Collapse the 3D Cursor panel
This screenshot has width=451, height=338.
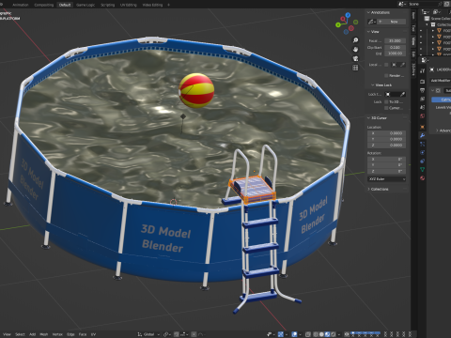point(368,118)
